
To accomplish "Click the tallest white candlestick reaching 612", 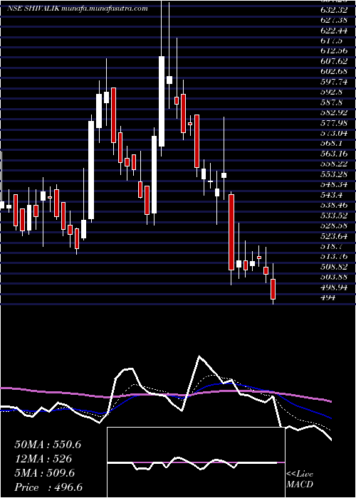I will [162, 101].
